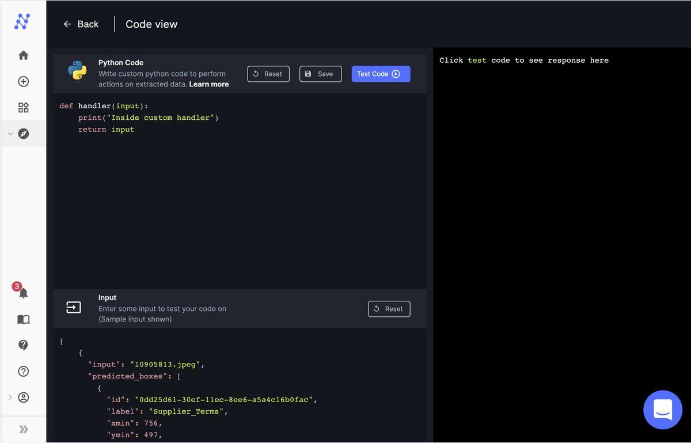Click the plus new model icon
This screenshot has width=691, height=443.
23,81
